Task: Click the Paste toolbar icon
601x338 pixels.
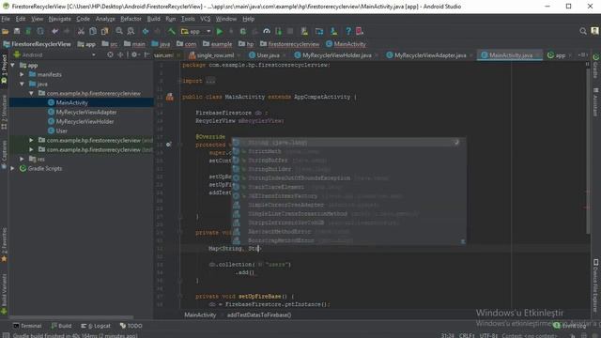Action: click(104, 31)
